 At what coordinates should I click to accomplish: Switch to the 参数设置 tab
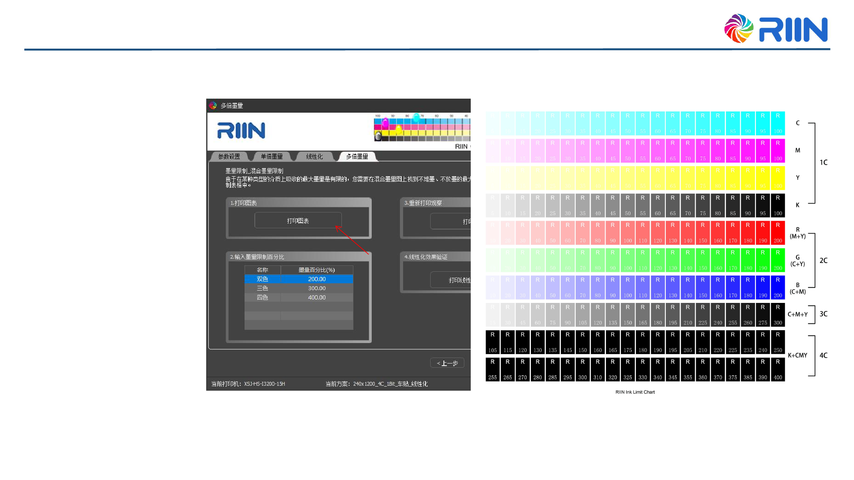coord(229,157)
